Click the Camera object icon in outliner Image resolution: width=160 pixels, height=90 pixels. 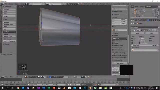[x=135, y=10]
